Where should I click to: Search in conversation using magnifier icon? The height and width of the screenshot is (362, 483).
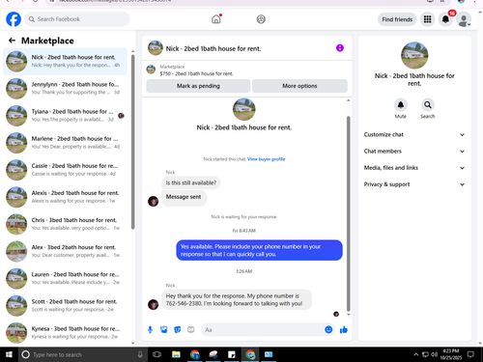[428, 105]
